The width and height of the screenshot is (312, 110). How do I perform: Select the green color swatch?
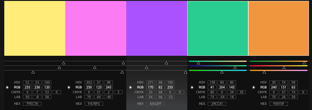(x=218, y=28)
